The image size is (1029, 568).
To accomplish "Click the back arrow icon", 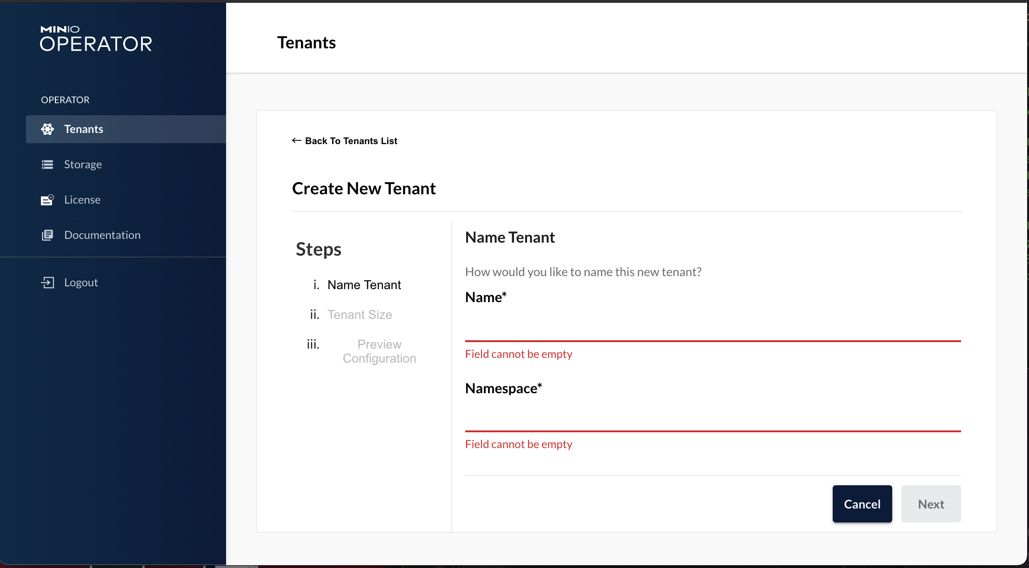I will pos(297,140).
